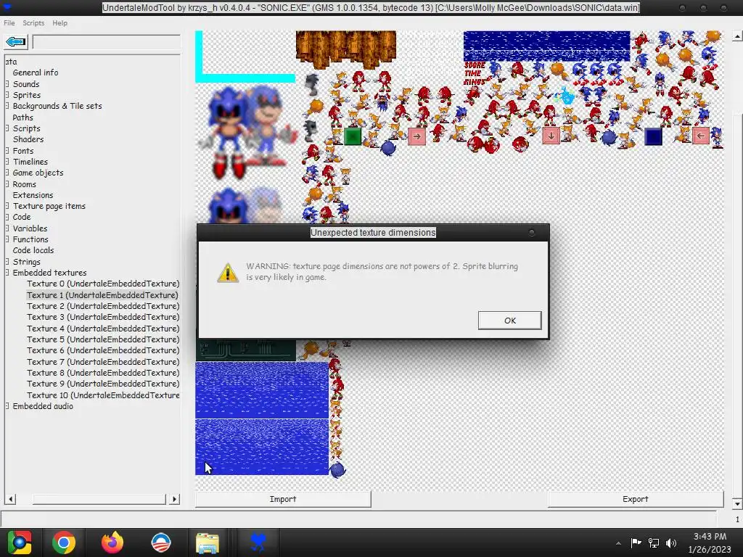This screenshot has width=743, height=557.
Task: Select Texture 1 in the tree
Action: coord(102,294)
